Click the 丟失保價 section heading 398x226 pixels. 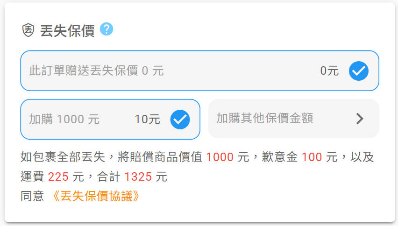coord(68,31)
